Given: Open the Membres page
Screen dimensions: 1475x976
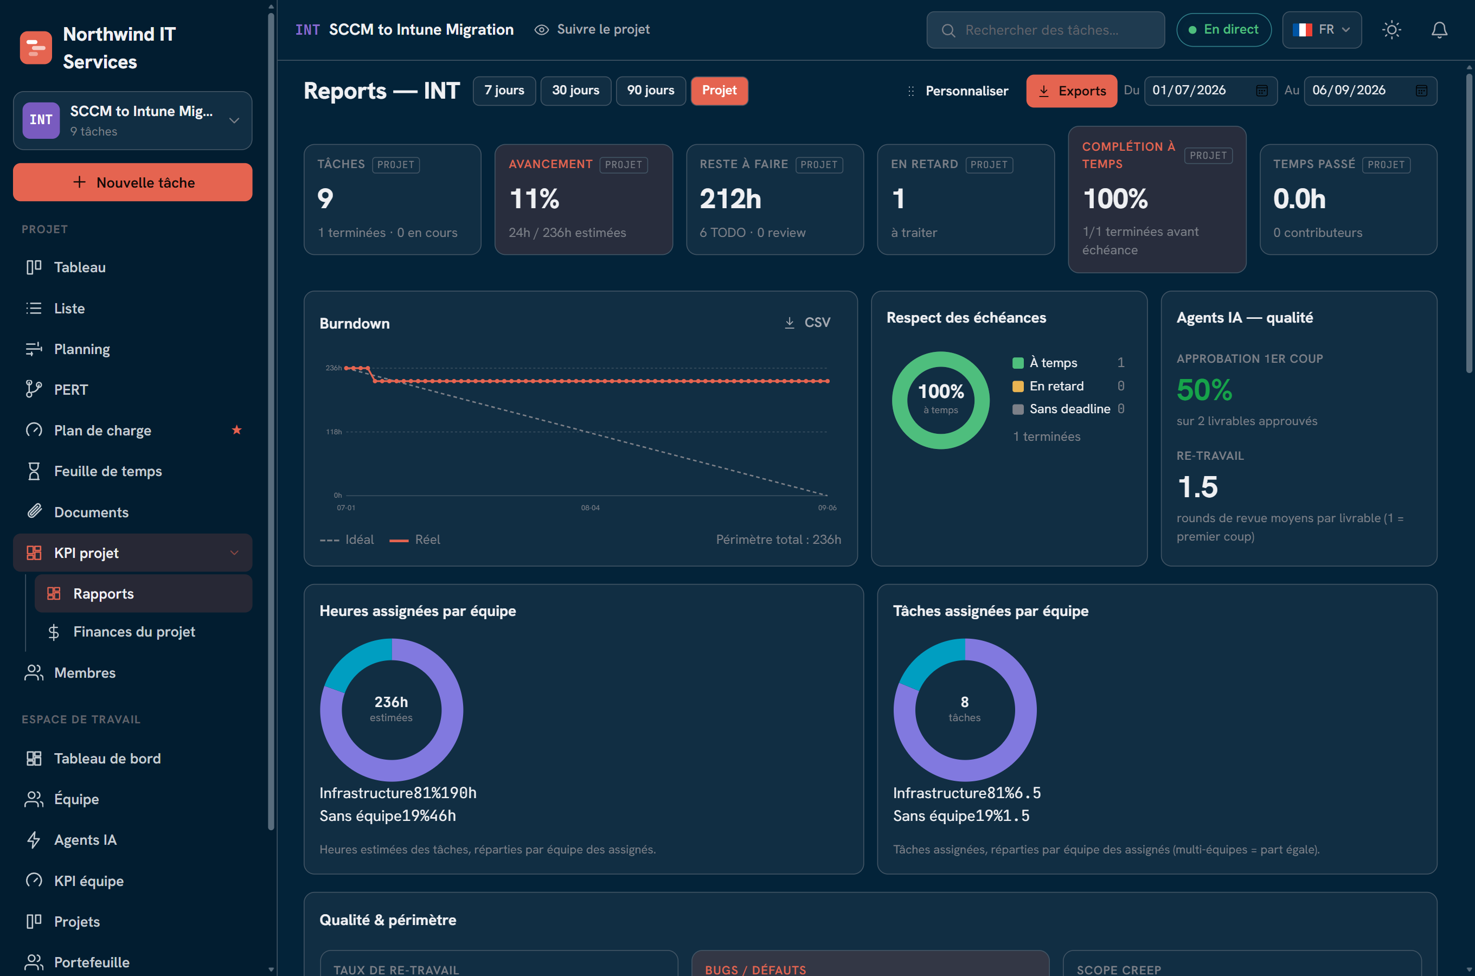Looking at the screenshot, I should [132, 673].
